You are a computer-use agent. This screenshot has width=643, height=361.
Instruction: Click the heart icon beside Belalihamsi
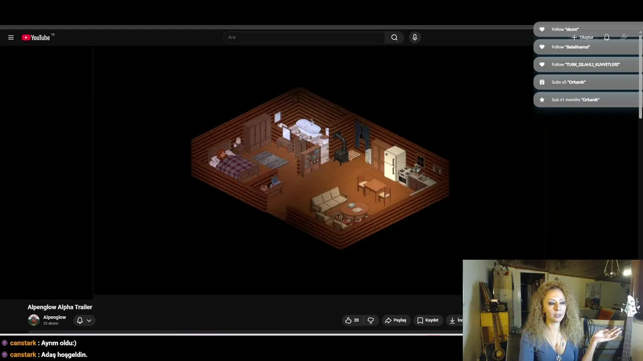coord(542,47)
